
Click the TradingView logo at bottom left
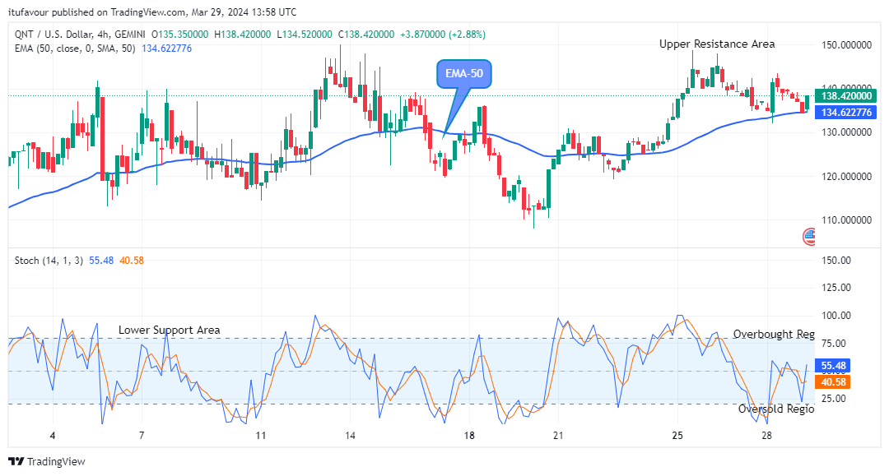pos(47,461)
